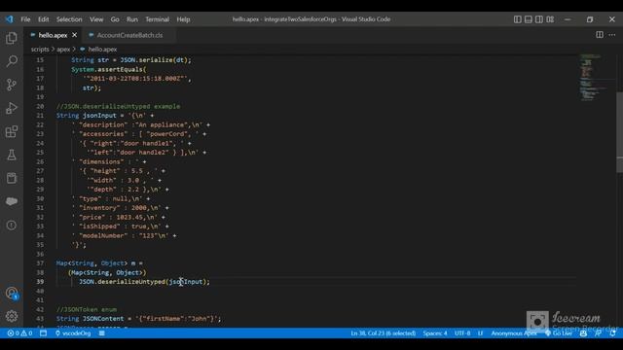This screenshot has height=350, width=623.
Task: Click the Copilot status icon
Action: 583,333
